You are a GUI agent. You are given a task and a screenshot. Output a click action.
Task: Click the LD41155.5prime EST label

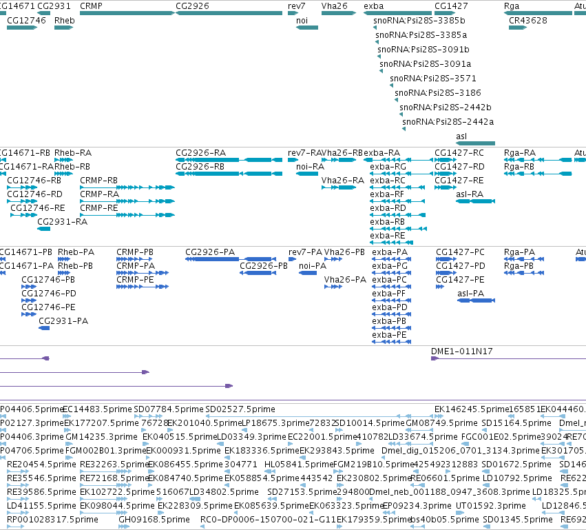pyautogui.click(x=41, y=506)
